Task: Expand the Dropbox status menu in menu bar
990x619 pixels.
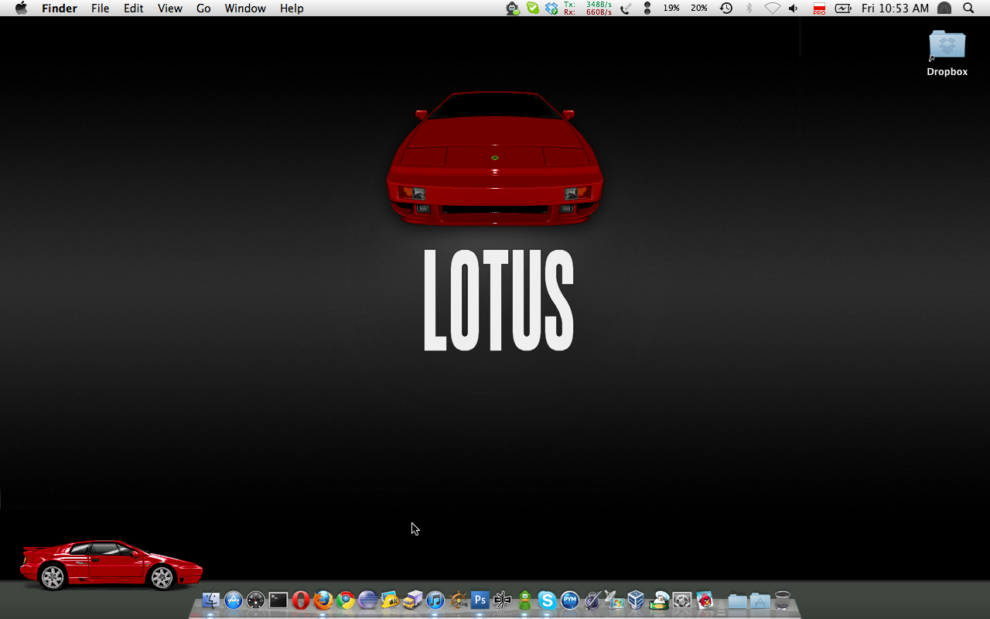Action: pos(551,9)
